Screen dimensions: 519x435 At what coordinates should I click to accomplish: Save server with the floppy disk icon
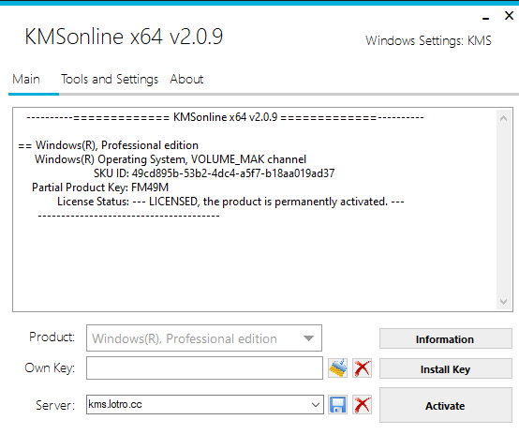337,404
